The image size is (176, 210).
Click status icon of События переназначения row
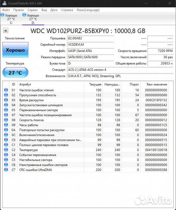pos(6,155)
